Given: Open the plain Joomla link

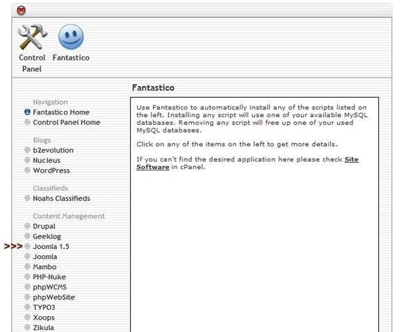Looking at the screenshot, I should (x=45, y=256).
